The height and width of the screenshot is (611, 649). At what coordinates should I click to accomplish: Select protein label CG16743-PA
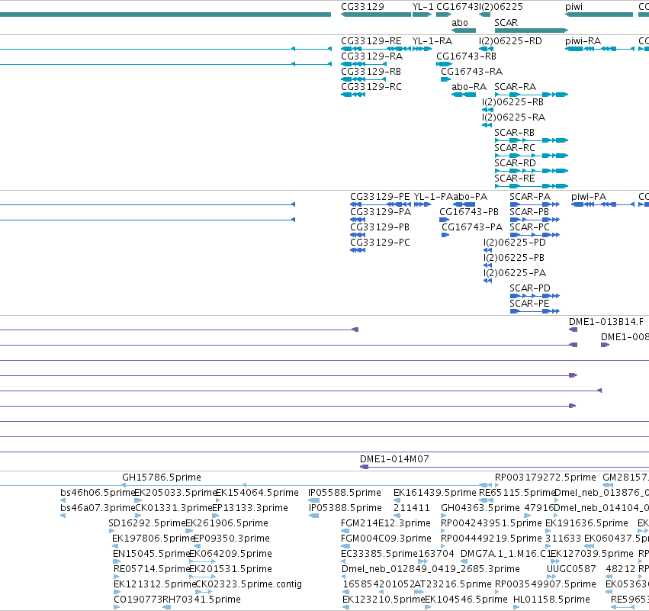click(472, 227)
